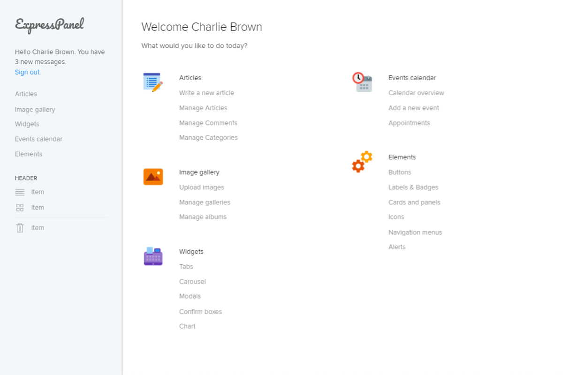Open Articles in the sidebar
The height and width of the screenshot is (375, 563).
[26, 94]
